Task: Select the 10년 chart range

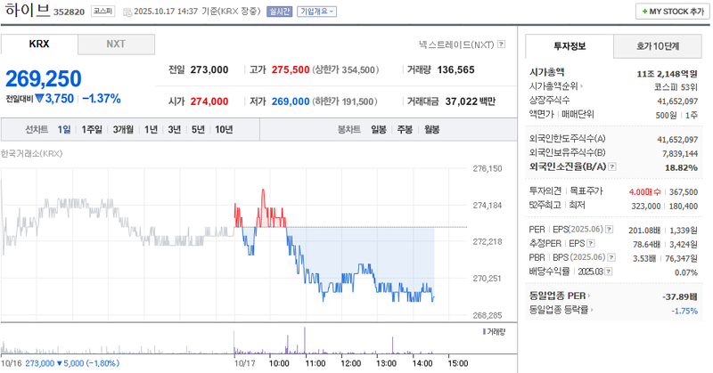Action: pyautogui.click(x=224, y=129)
